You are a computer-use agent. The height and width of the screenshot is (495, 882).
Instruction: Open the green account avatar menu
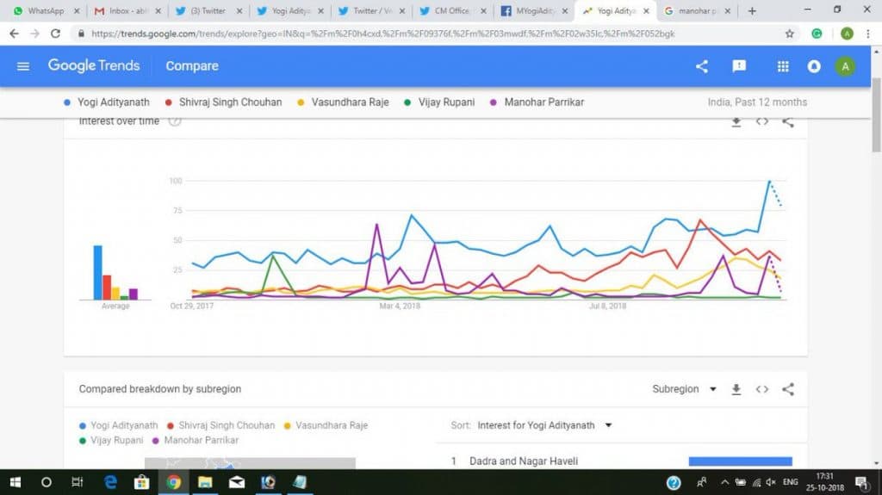coord(845,66)
